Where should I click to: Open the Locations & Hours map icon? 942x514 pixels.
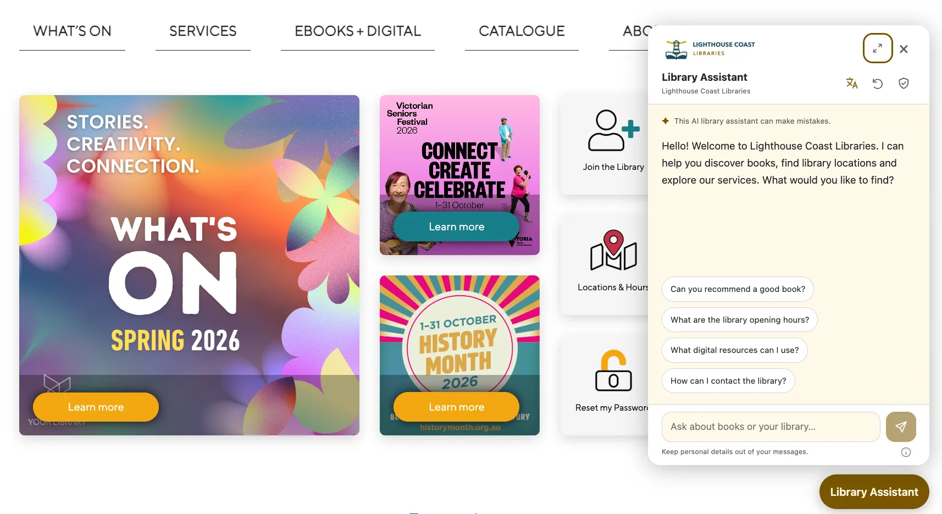coord(613,250)
